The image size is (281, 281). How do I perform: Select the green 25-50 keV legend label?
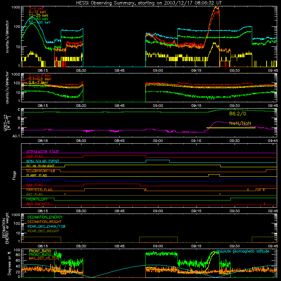tap(39, 19)
